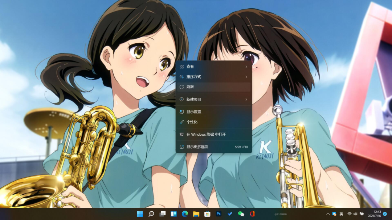The width and height of the screenshot is (392, 220).
Task: Open taskbar Search magnifier
Action: [x=151, y=214]
